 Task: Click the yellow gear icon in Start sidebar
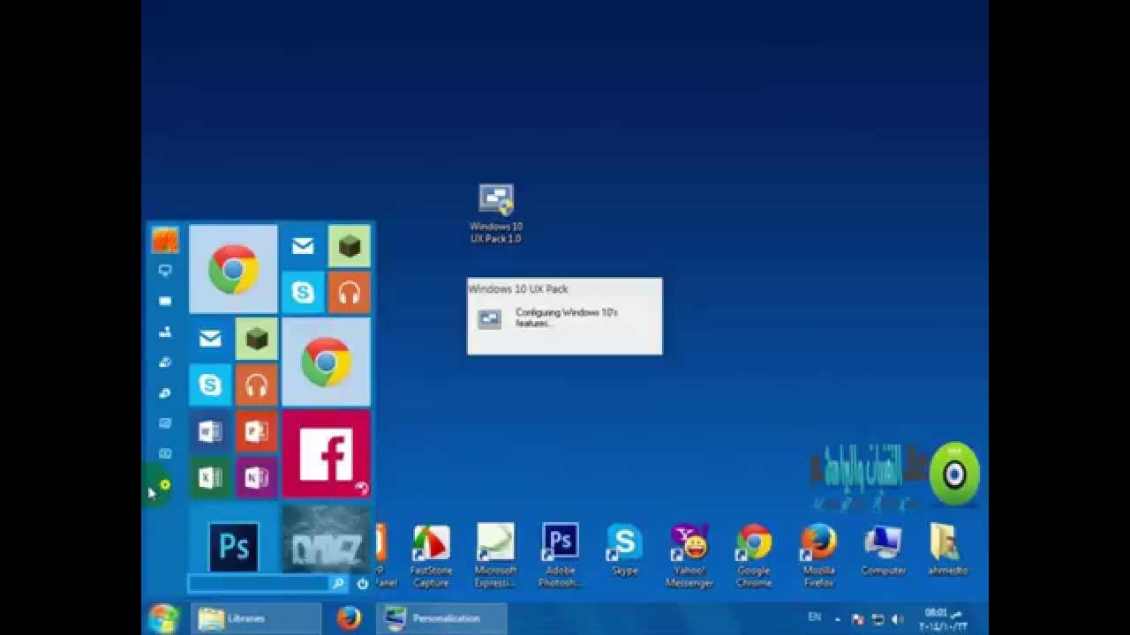point(165,484)
